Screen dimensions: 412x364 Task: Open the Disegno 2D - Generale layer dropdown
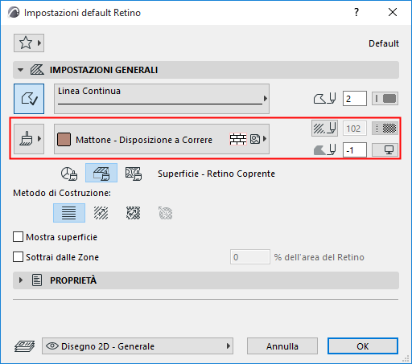point(138,346)
